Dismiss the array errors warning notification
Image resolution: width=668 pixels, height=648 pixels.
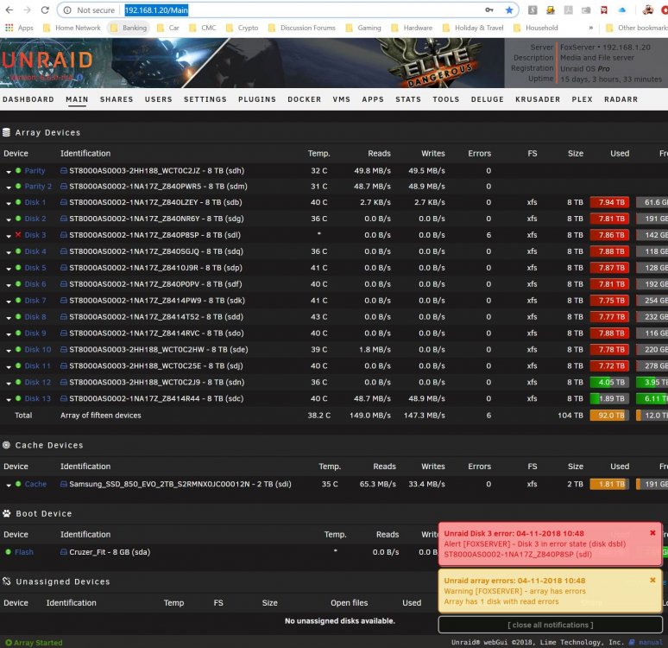(x=652, y=580)
